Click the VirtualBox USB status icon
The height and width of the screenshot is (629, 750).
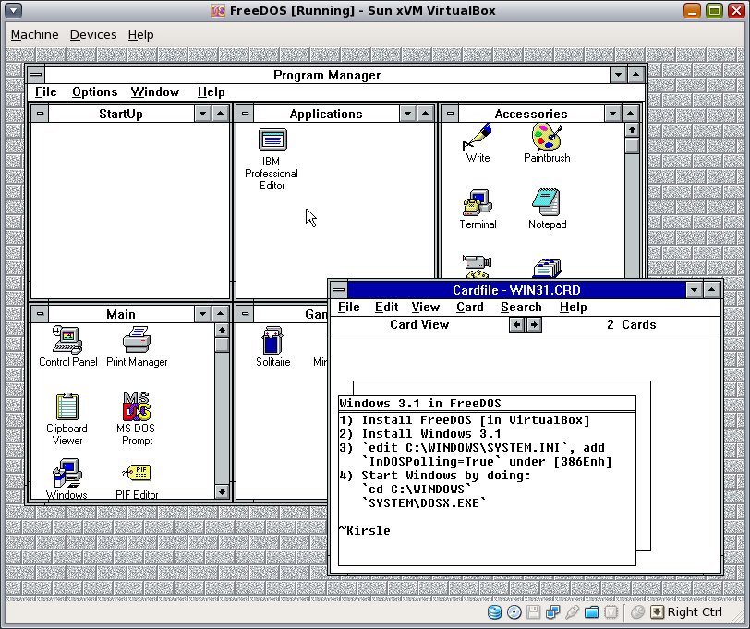coord(572,612)
